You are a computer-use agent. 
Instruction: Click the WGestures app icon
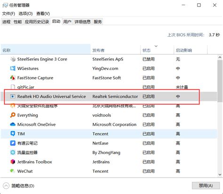13,69
